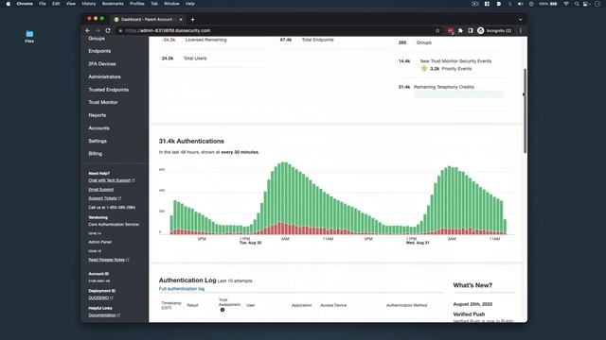
Task: Click Chat with Tech Support link
Action: point(110,180)
